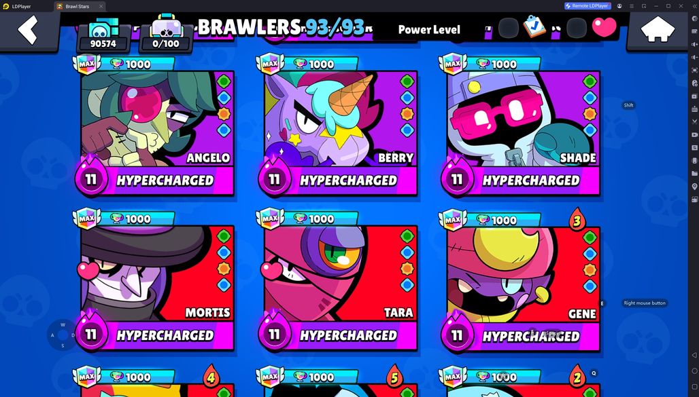Tap the pink heart favorites icon
699x397 pixels.
(x=604, y=27)
